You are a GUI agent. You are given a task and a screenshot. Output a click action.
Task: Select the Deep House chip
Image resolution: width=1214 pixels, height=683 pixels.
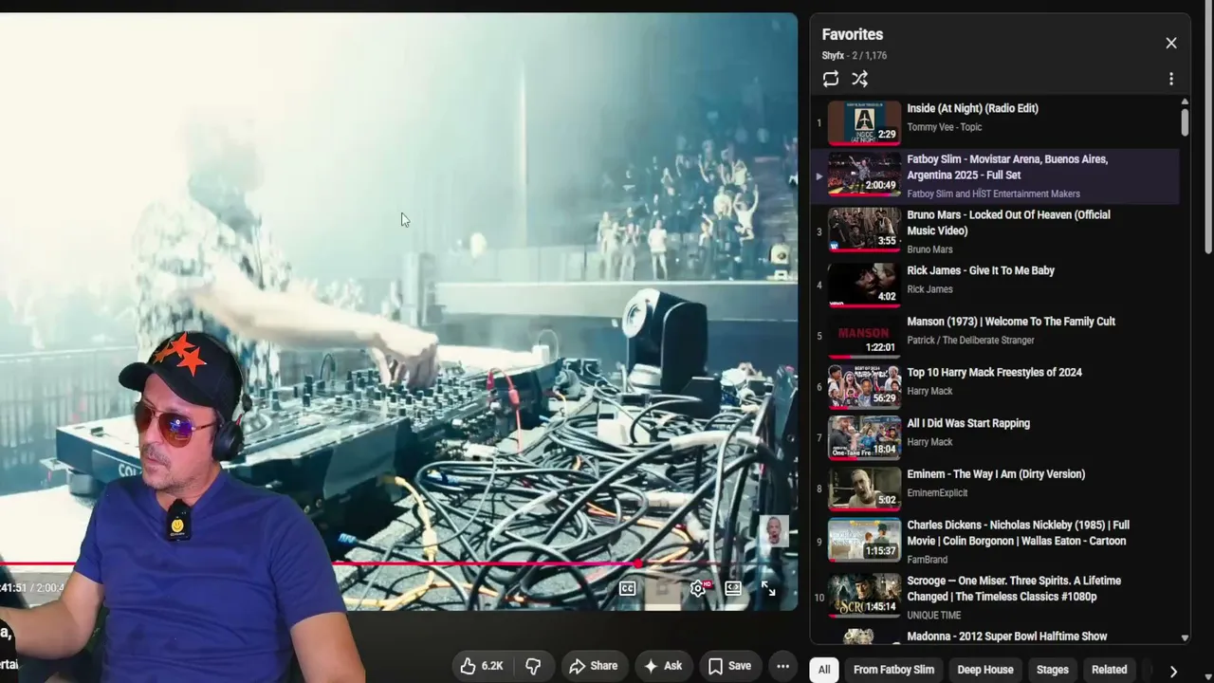click(x=985, y=670)
